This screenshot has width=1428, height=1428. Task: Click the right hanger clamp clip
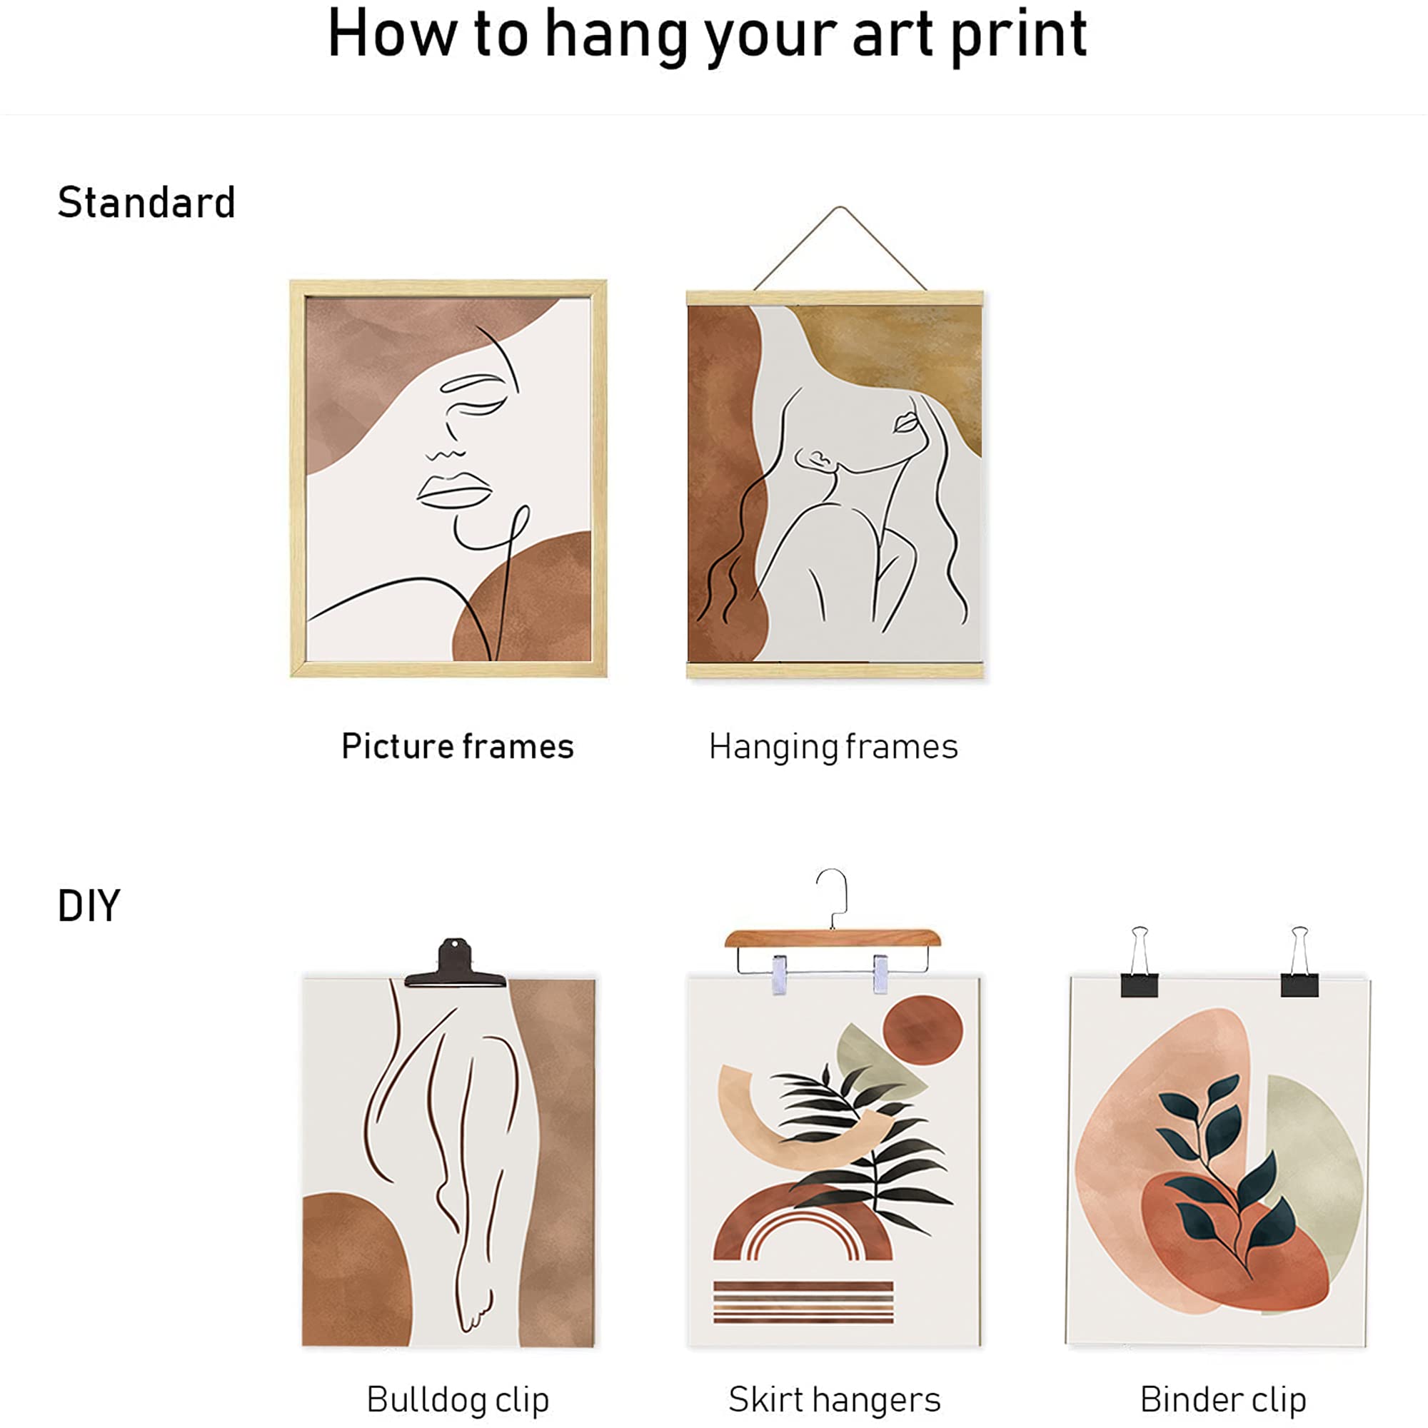tap(880, 974)
